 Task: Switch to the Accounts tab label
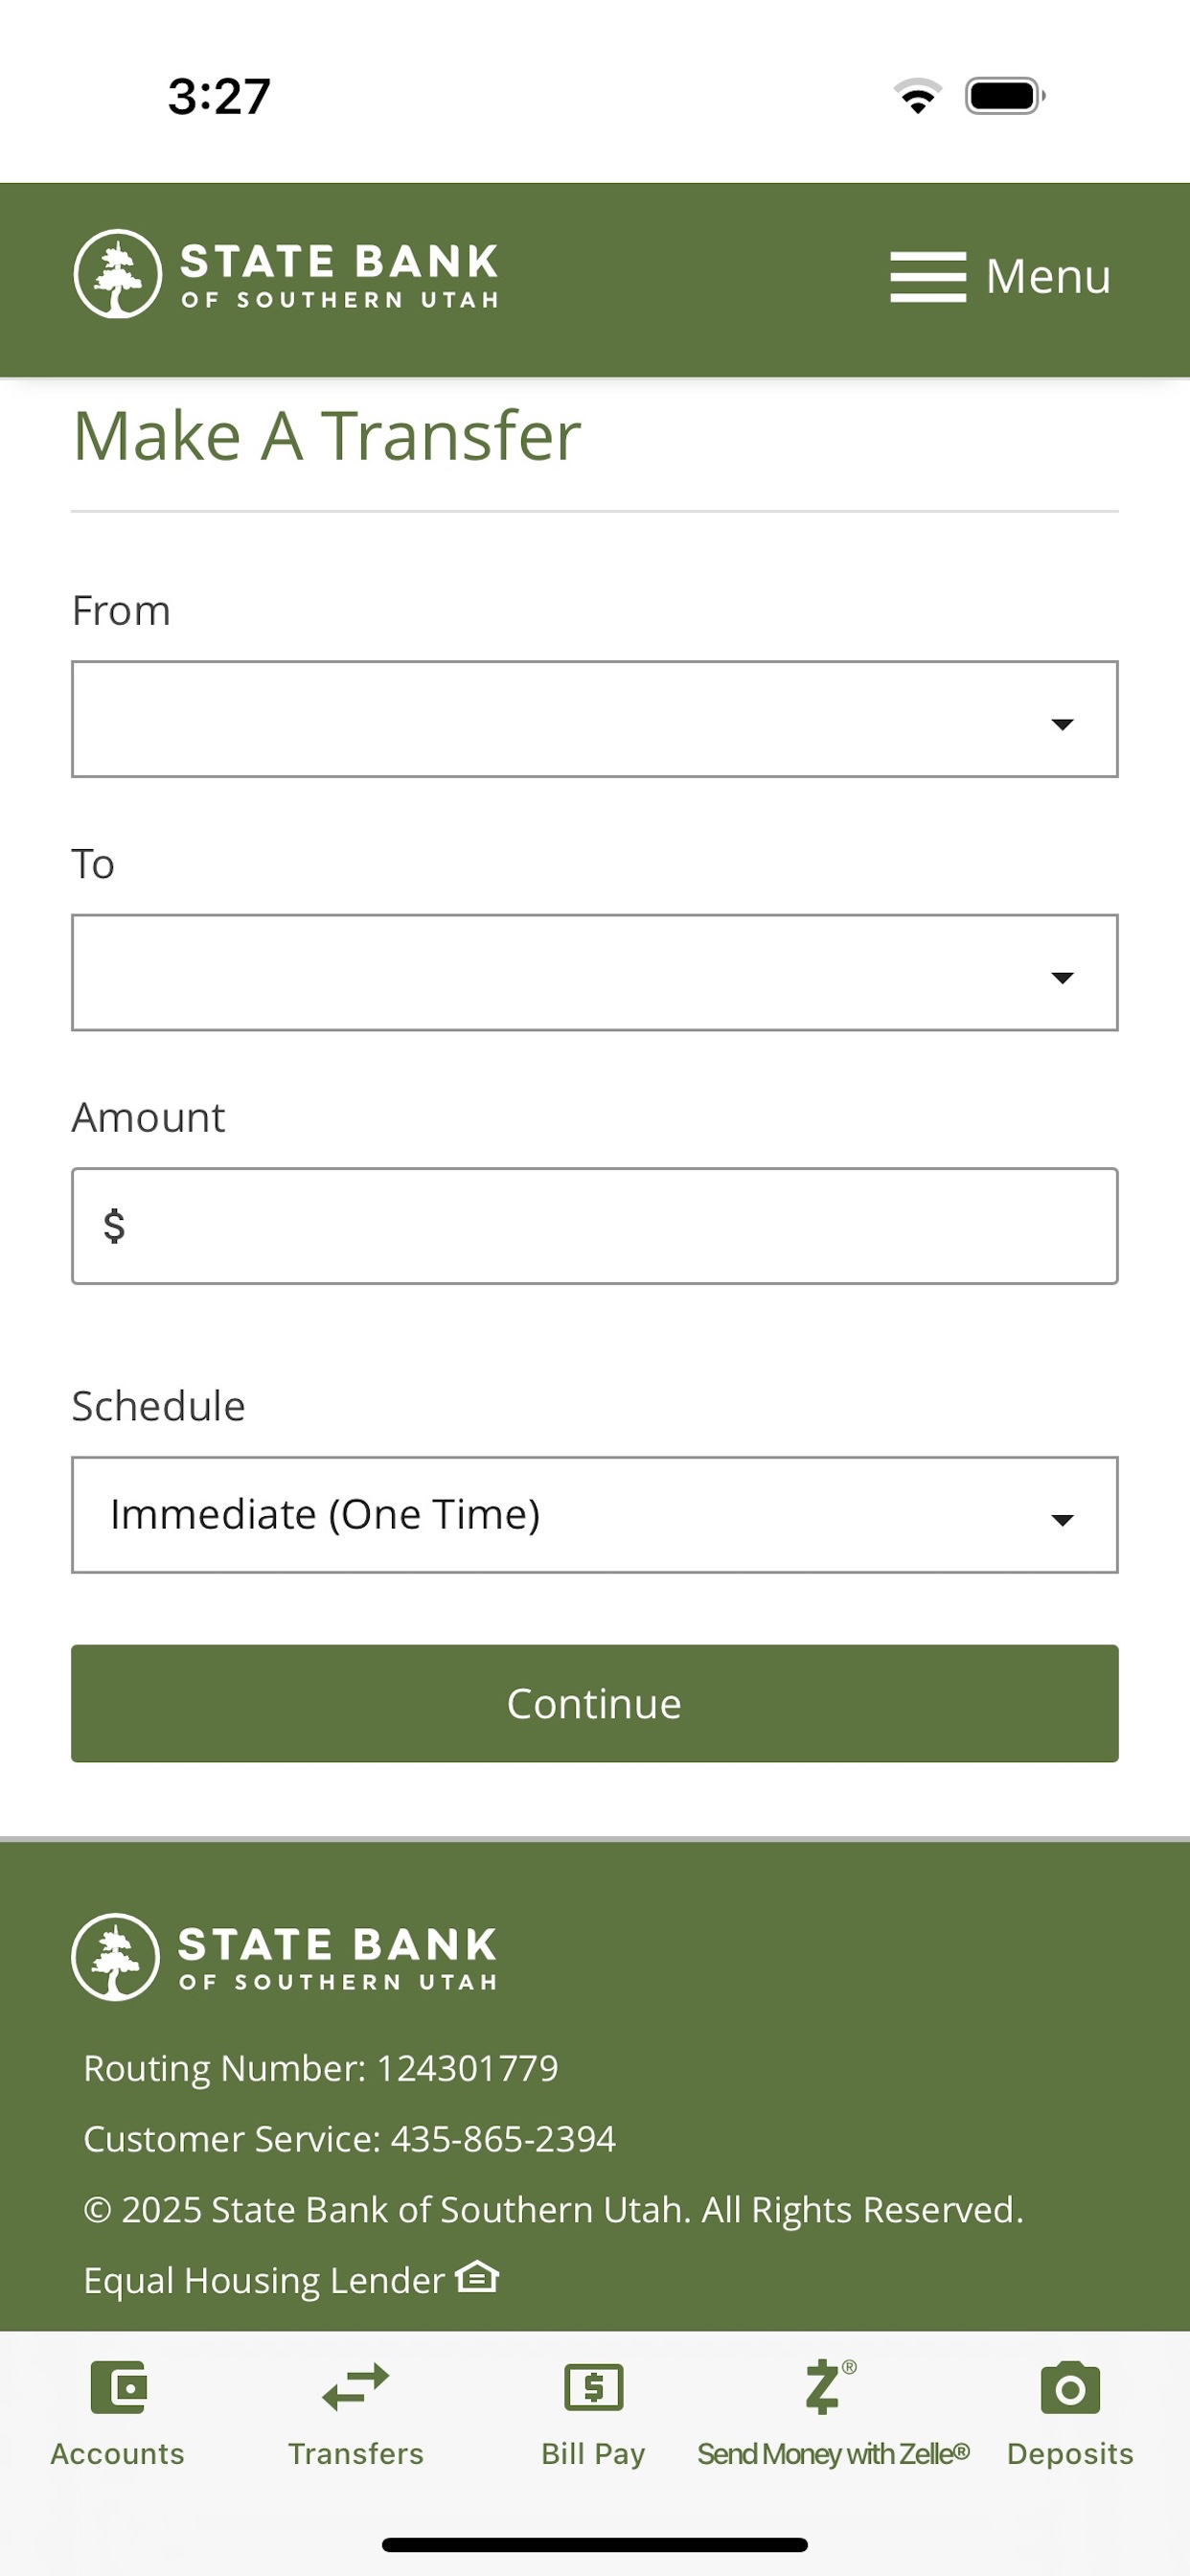(x=118, y=2453)
